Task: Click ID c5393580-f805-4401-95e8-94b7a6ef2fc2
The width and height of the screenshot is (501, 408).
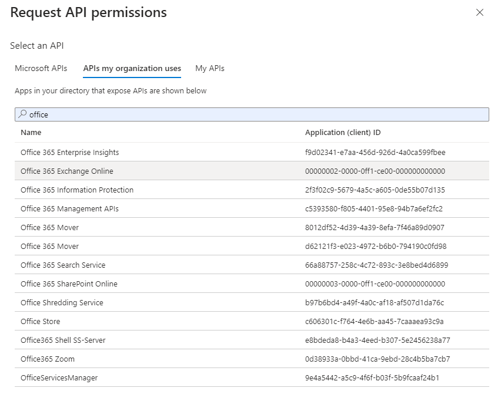Action: point(374,208)
